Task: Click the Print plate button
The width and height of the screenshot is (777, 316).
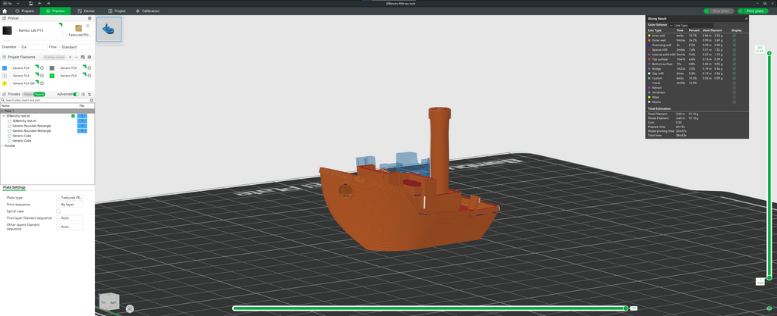Action: [x=756, y=11]
